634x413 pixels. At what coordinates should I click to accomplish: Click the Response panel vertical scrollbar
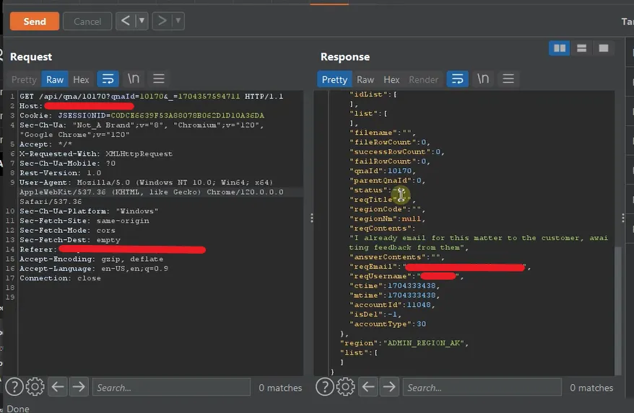coord(617,310)
